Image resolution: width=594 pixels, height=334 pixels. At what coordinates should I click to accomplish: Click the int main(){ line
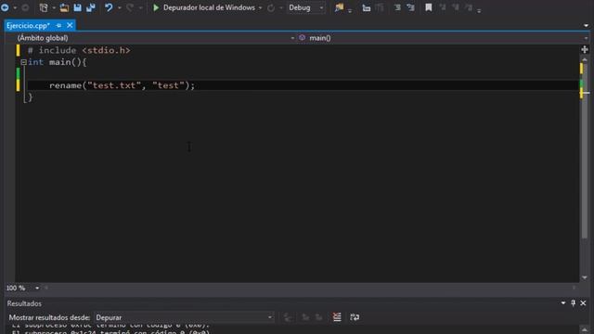(58, 62)
